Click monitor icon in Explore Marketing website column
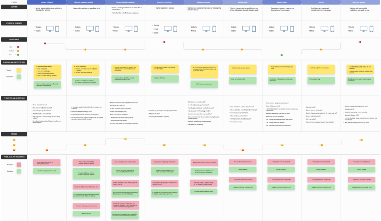The height and width of the screenshot is (221, 381). (x=128, y=29)
